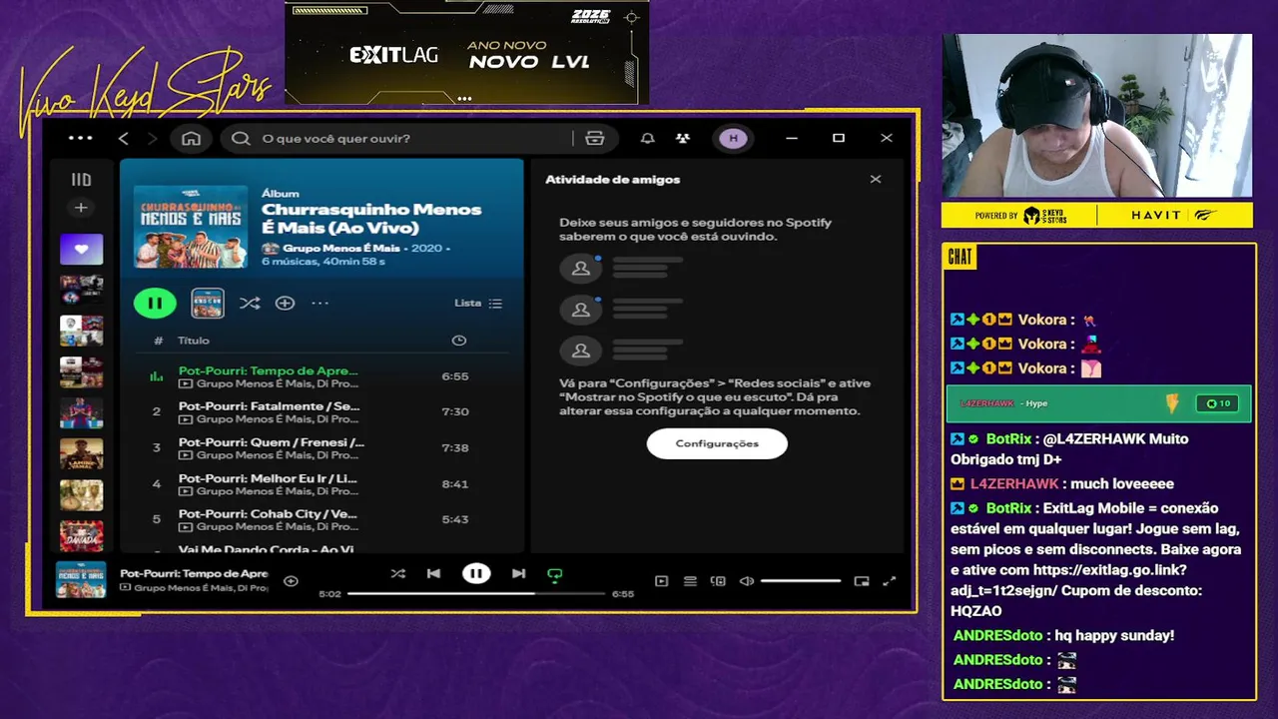Image resolution: width=1278 pixels, height=719 pixels.
Task: Open more options for the album
Action: tap(319, 303)
